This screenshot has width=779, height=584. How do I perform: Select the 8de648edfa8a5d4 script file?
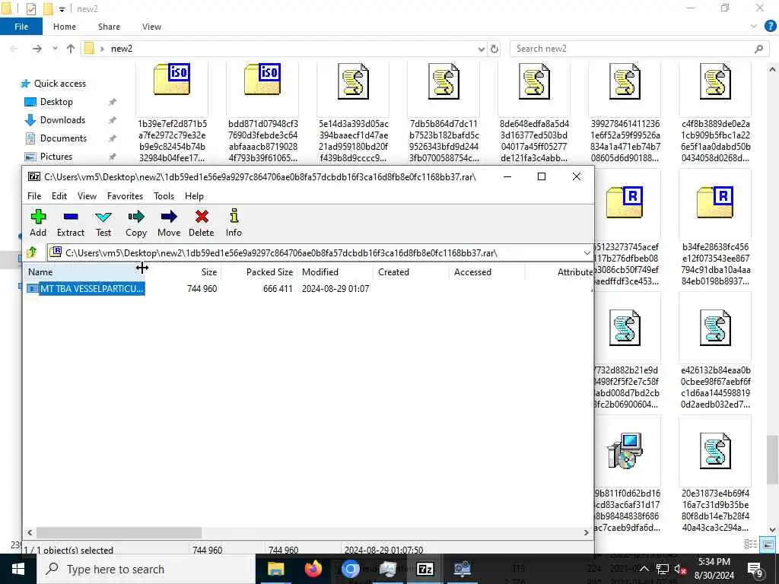[x=534, y=113]
